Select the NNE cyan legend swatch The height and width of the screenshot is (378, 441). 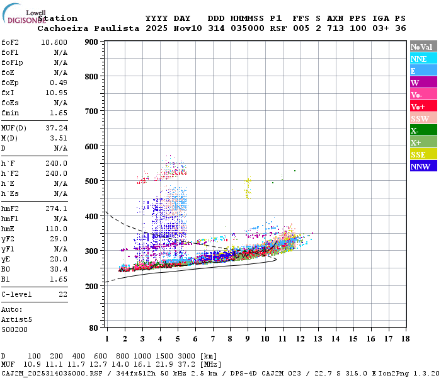tap(423, 59)
